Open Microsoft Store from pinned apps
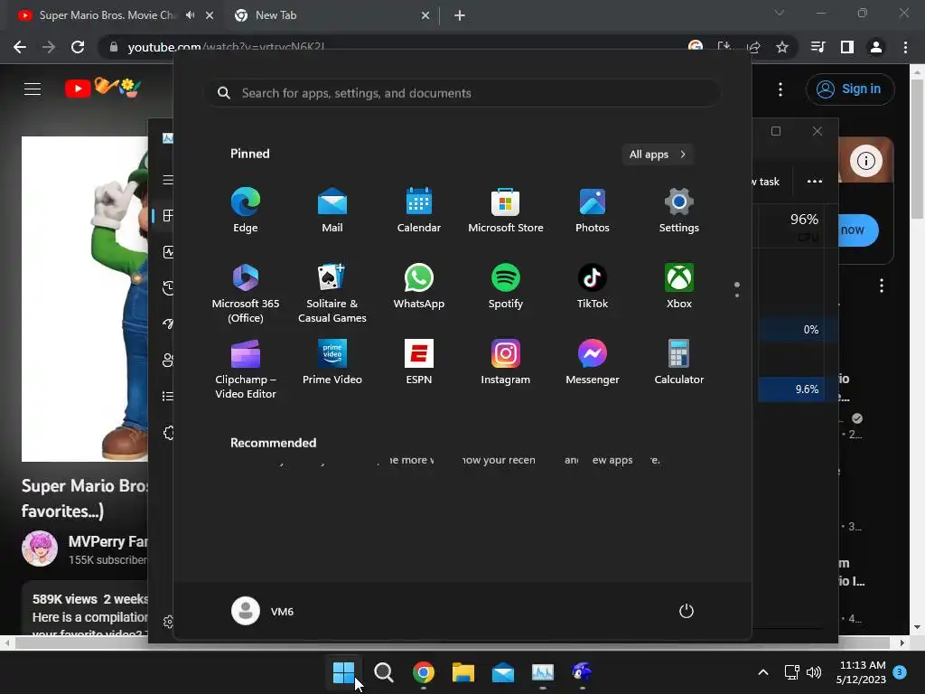925x694 pixels. click(x=506, y=210)
